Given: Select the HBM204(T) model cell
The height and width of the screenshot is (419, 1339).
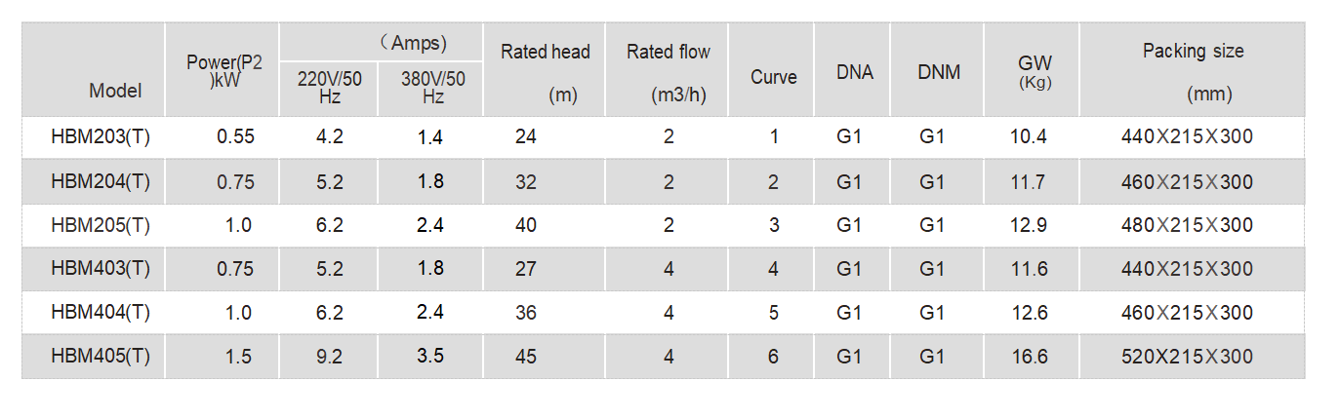Looking at the screenshot, I should coord(101,181).
